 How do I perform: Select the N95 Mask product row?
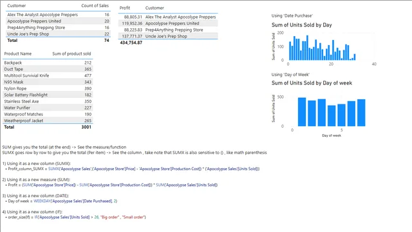click(x=48, y=82)
